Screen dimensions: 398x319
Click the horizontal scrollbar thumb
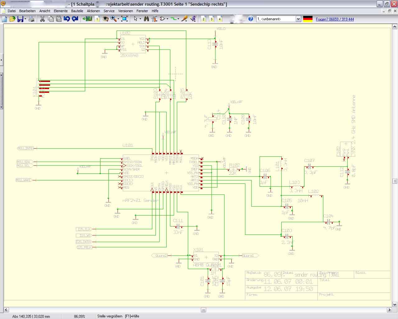tap(203, 310)
